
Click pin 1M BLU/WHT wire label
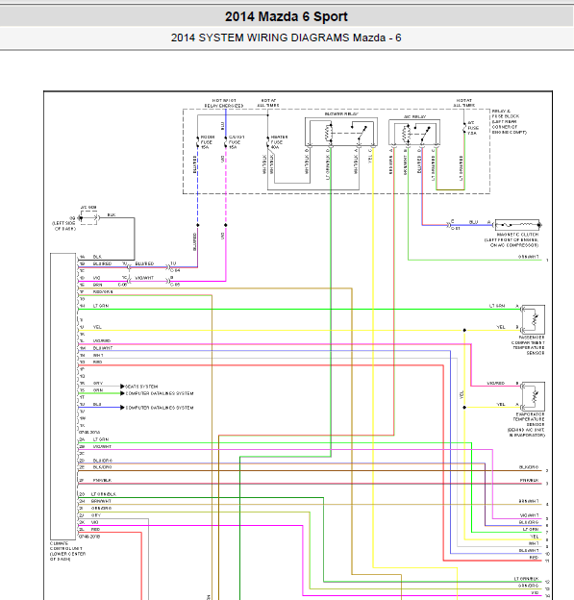tap(103, 348)
